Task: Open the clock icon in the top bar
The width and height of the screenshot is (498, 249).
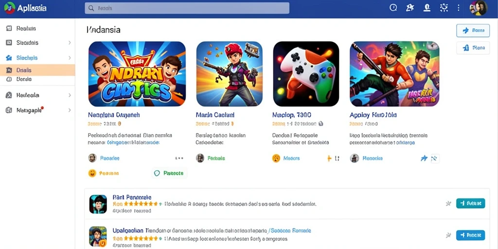Action: (393, 8)
